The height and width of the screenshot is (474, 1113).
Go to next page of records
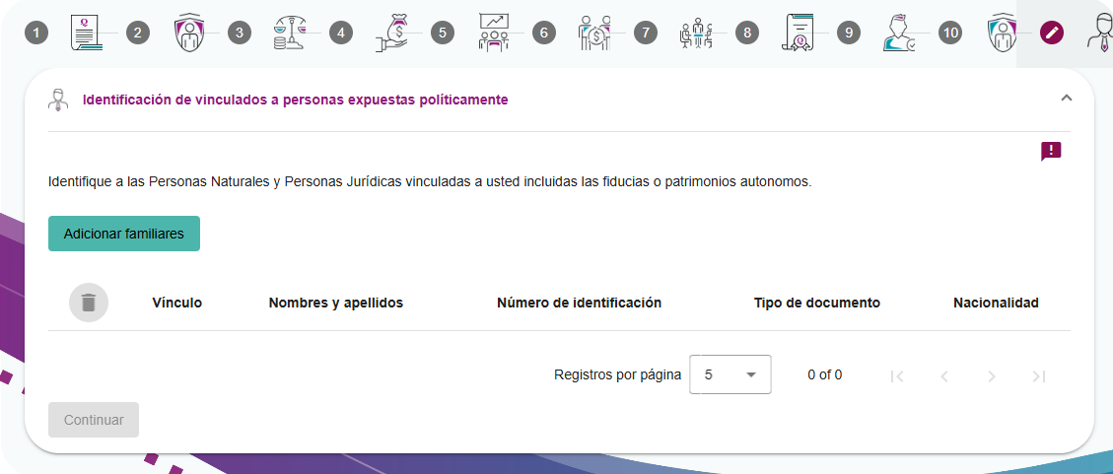992,376
